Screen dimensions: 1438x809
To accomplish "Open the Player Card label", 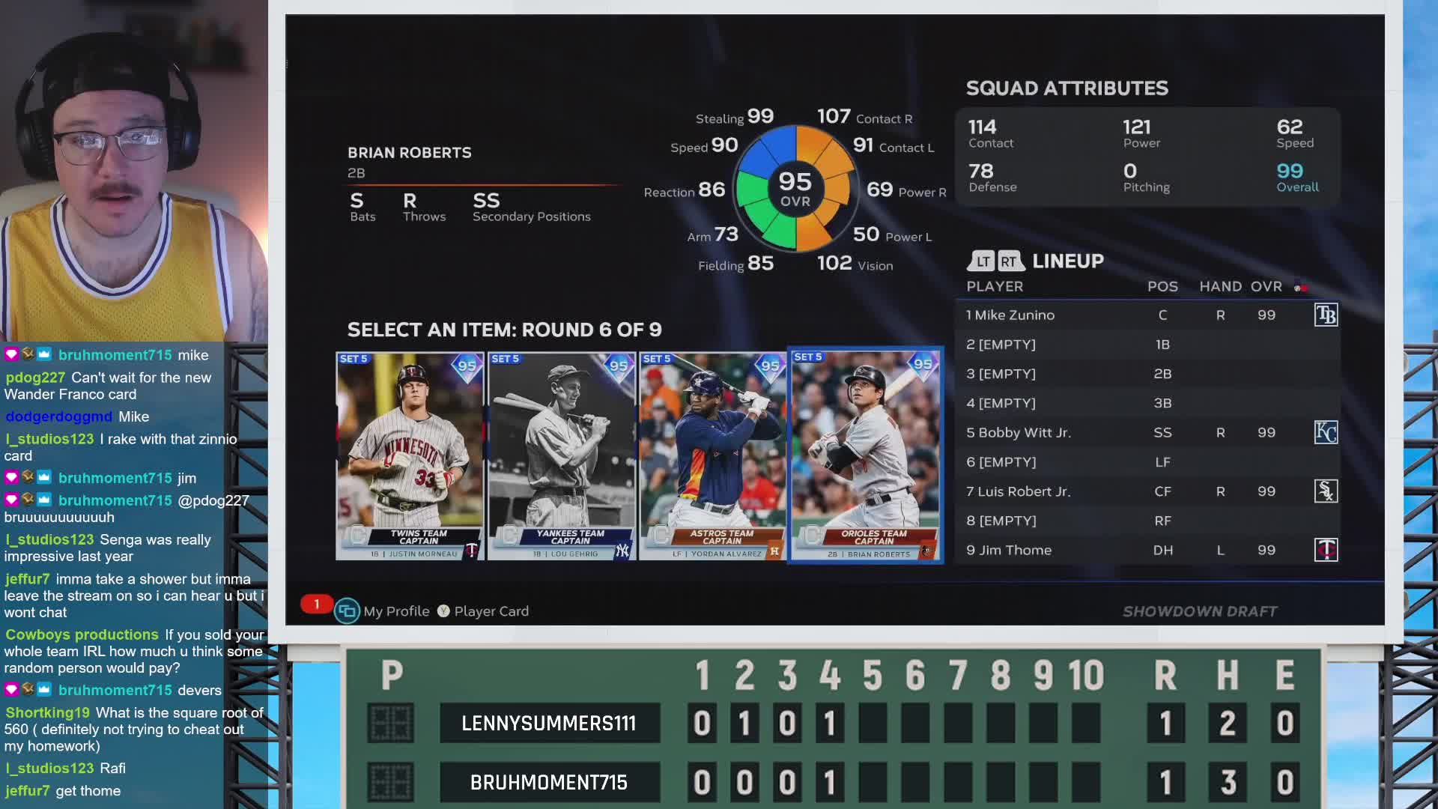I will [x=491, y=611].
